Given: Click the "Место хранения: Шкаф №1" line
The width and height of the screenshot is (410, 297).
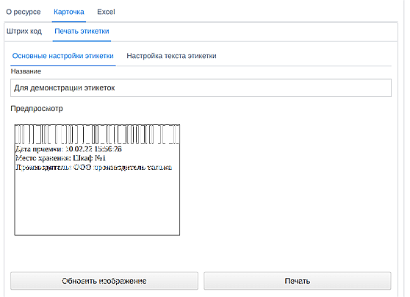Looking at the screenshot, I should [x=60, y=158].
